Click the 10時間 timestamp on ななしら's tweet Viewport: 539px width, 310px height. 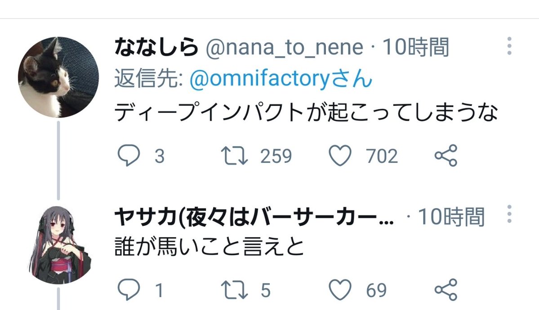coord(415,47)
